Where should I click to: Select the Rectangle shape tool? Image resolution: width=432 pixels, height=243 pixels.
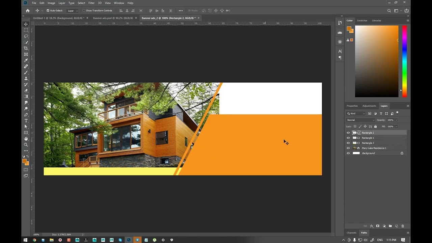tap(26, 133)
